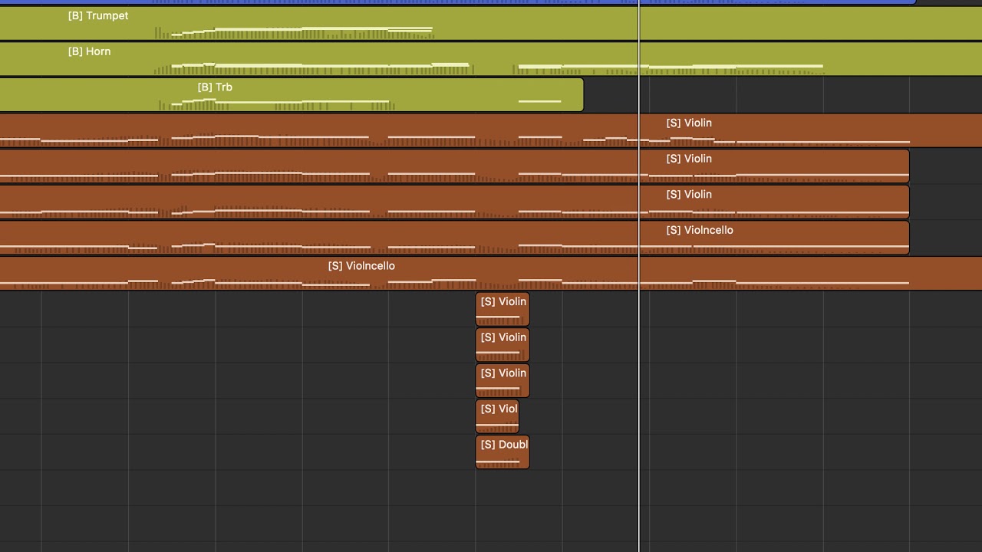Select the [B] Trumpet region

[x=491, y=23]
